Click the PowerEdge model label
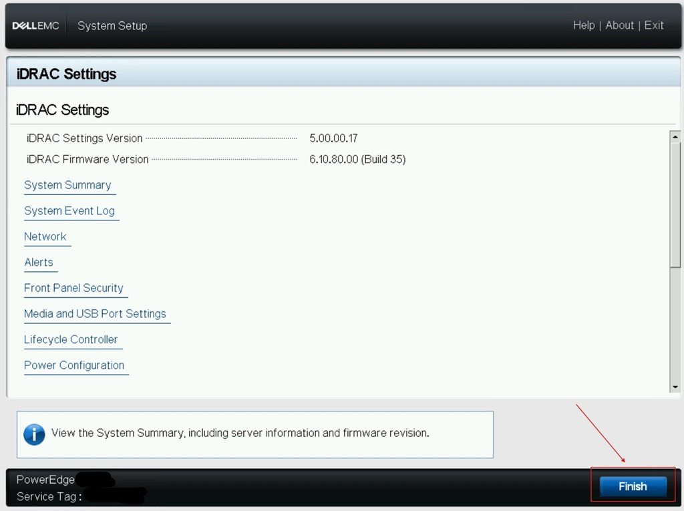The height and width of the screenshot is (511, 684). point(45,480)
